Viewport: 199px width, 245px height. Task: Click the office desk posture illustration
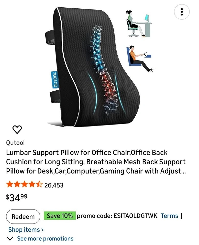pos(139,23)
